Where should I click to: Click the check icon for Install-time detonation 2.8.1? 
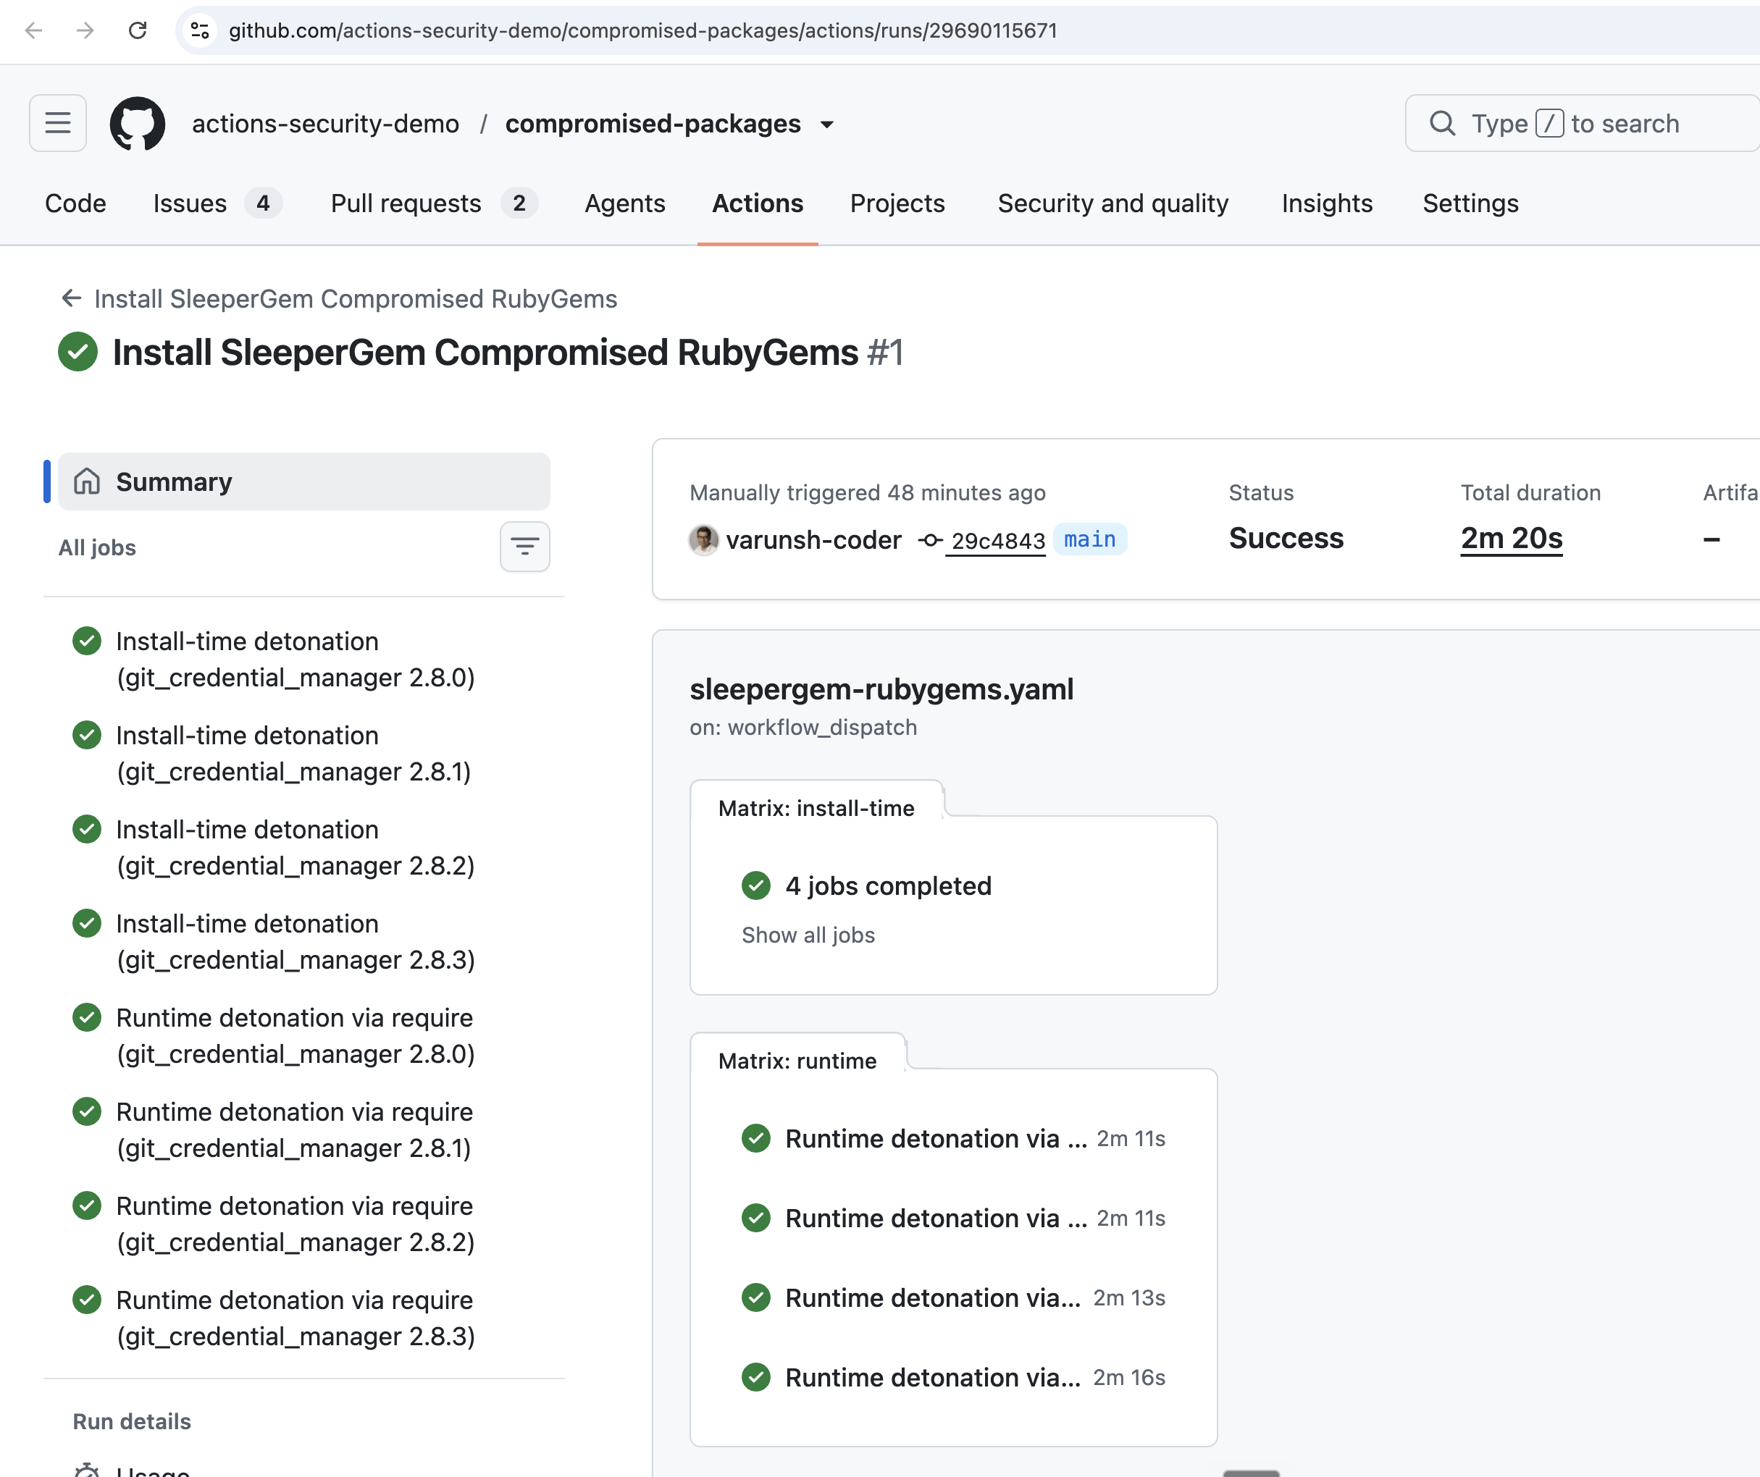[x=87, y=735]
